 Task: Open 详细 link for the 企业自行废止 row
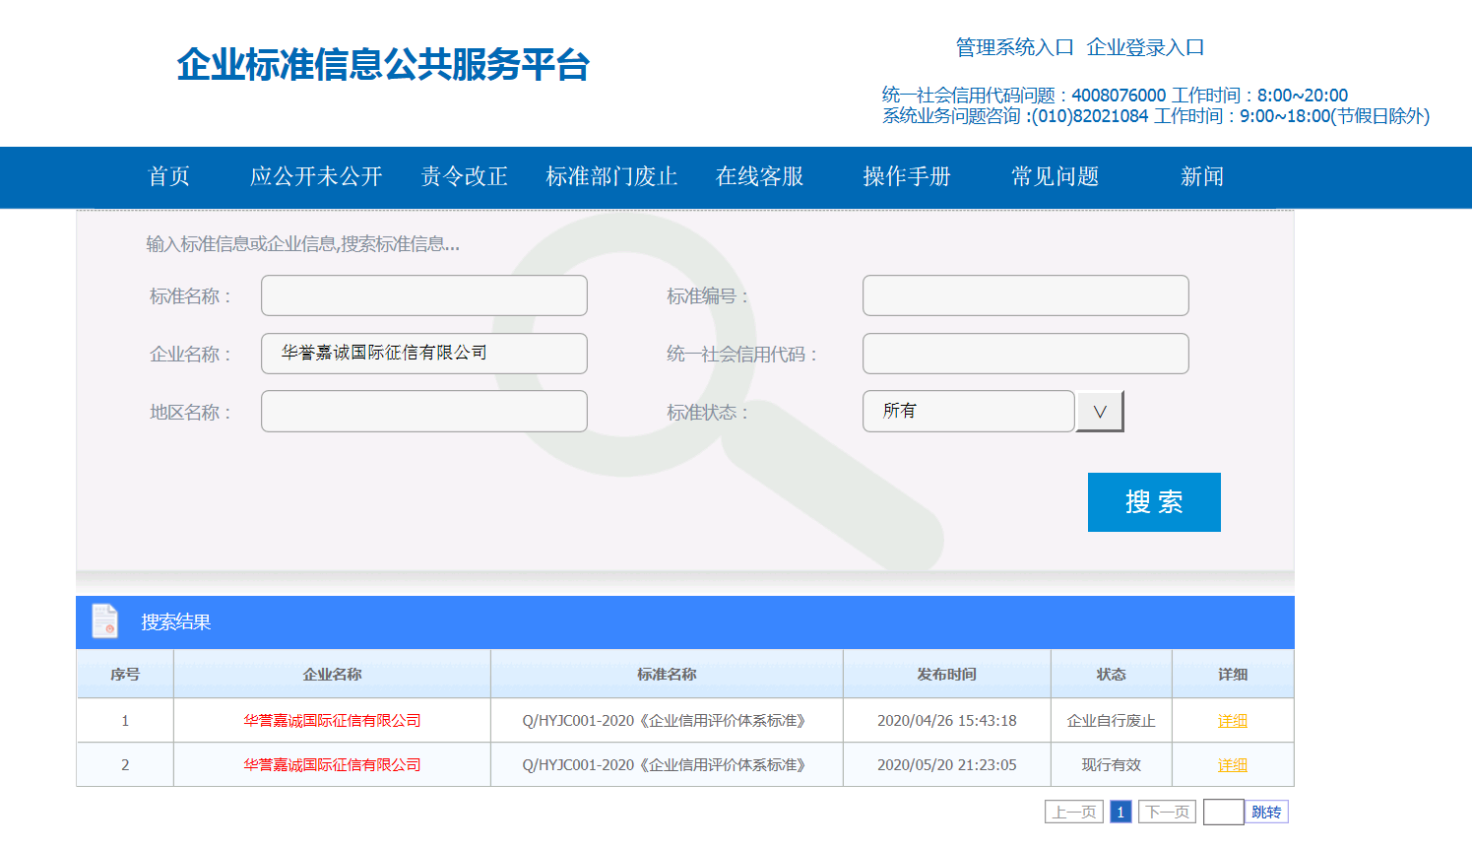1232,721
